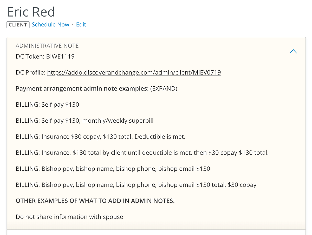
Task: Open the Schedule Now link
Action: point(50,25)
